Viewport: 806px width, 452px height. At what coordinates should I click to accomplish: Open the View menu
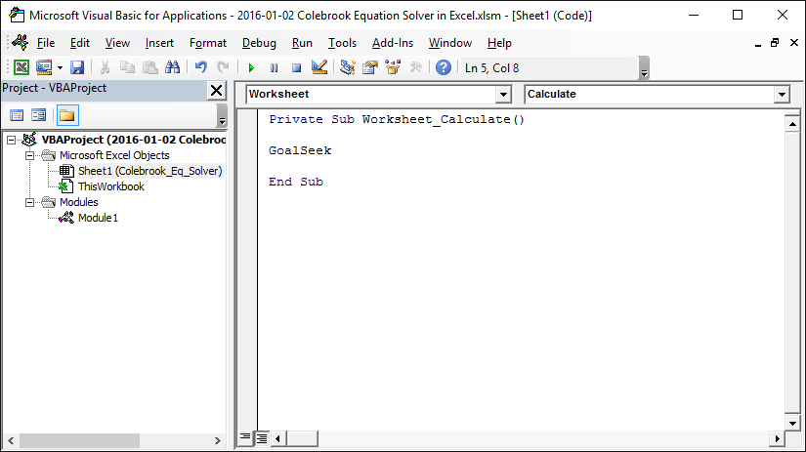click(x=117, y=43)
